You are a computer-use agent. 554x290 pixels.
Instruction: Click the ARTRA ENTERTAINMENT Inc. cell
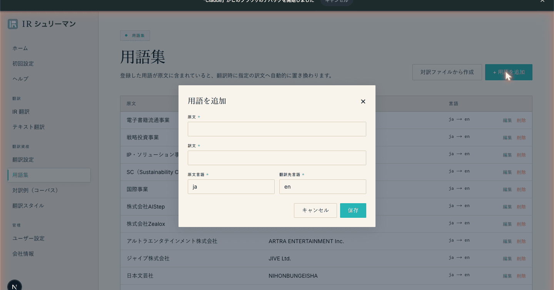(306, 241)
